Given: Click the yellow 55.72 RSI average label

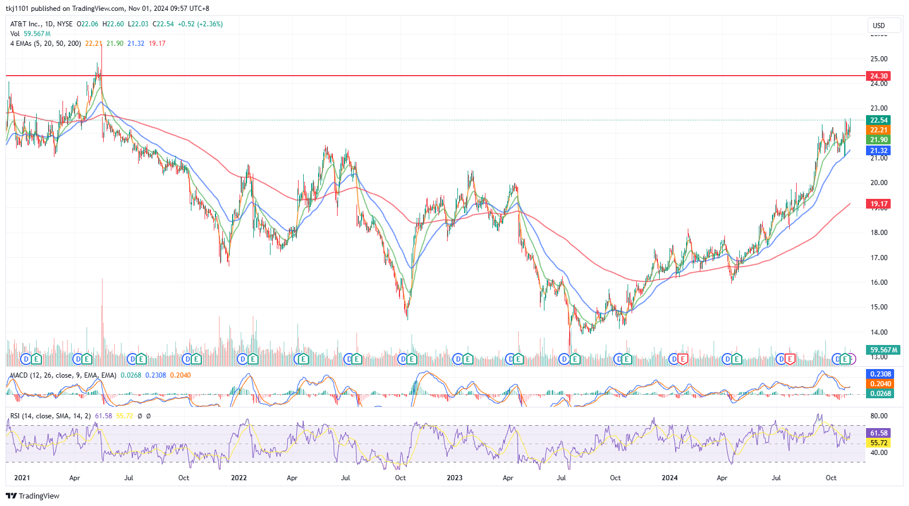Looking at the screenshot, I should [879, 443].
